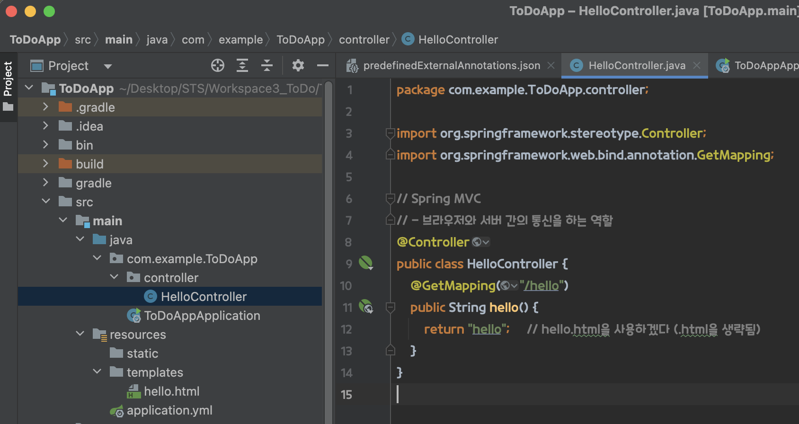The width and height of the screenshot is (799, 424).
Task: Click the HelloController class icon in the tree
Action: pyautogui.click(x=151, y=296)
